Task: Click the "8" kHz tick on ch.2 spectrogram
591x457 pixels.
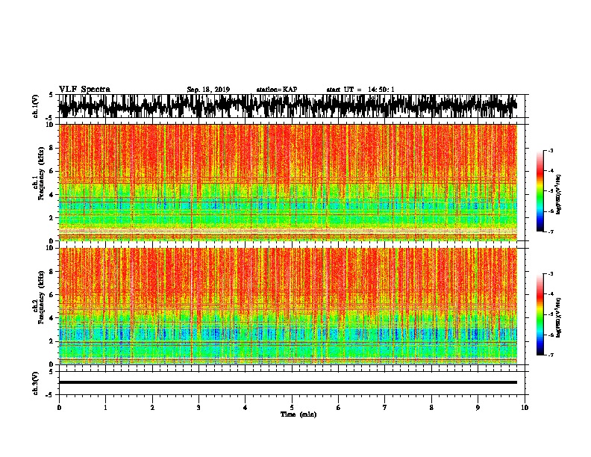Action: pos(52,272)
